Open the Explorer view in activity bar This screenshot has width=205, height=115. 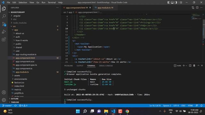[4, 9]
